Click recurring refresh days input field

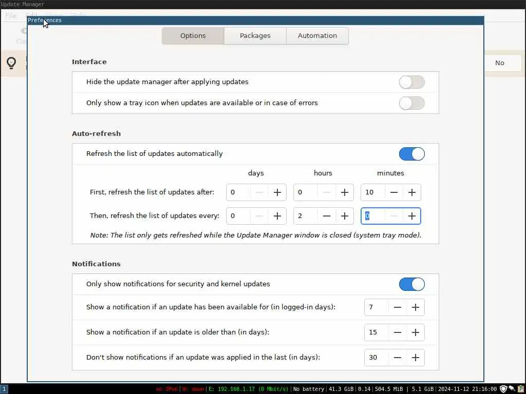tap(238, 216)
